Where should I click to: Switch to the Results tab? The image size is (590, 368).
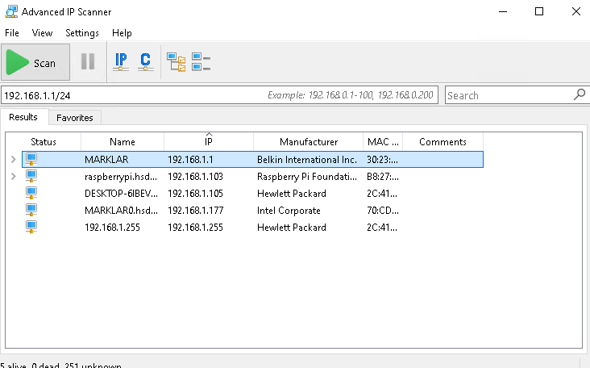click(23, 117)
